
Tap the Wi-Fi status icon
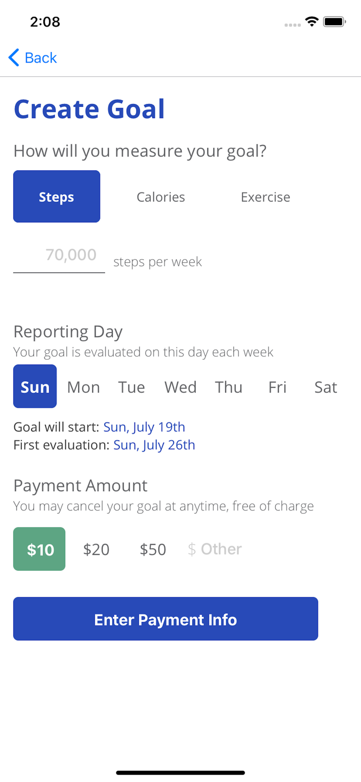tap(312, 22)
